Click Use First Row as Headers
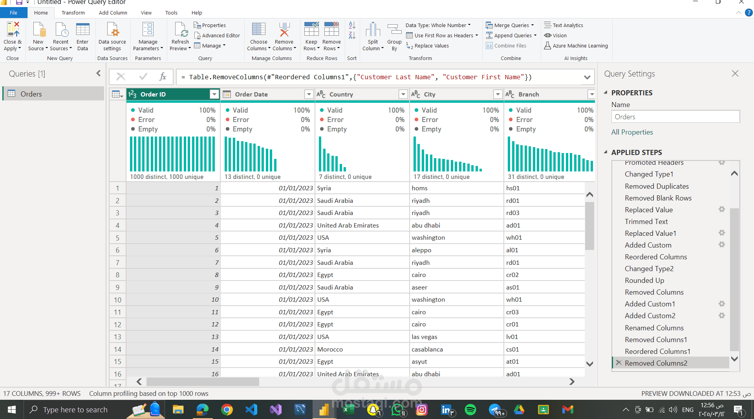 pyautogui.click(x=442, y=35)
